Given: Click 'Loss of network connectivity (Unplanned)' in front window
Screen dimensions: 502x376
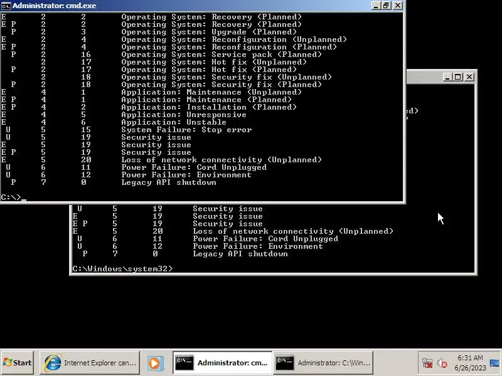Looking at the screenshot, I should coord(222,160).
